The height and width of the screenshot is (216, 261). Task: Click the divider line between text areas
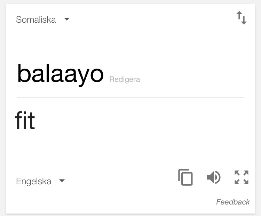(x=130, y=98)
